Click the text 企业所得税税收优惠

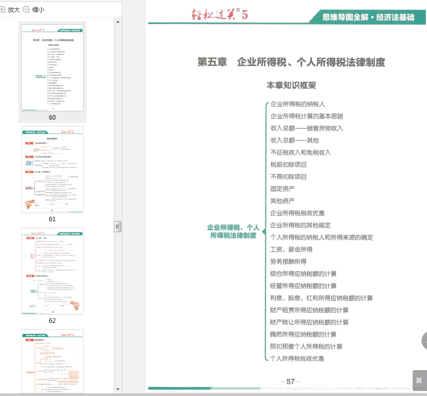click(x=297, y=213)
